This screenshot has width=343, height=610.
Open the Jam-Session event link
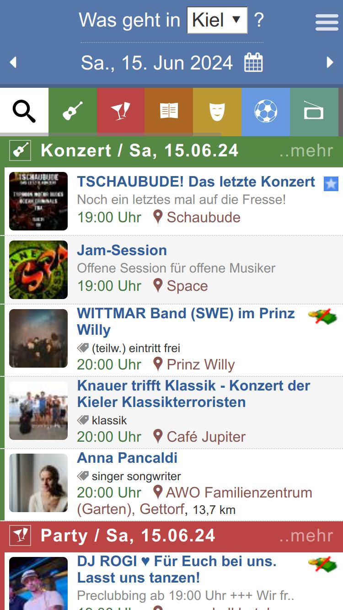[x=122, y=250]
